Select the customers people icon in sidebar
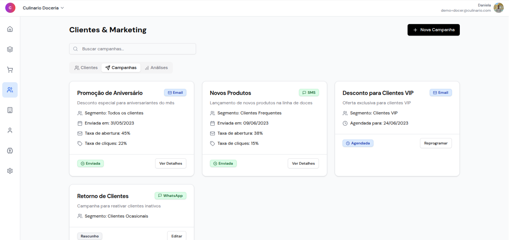The width and height of the screenshot is (509, 240). point(10,90)
